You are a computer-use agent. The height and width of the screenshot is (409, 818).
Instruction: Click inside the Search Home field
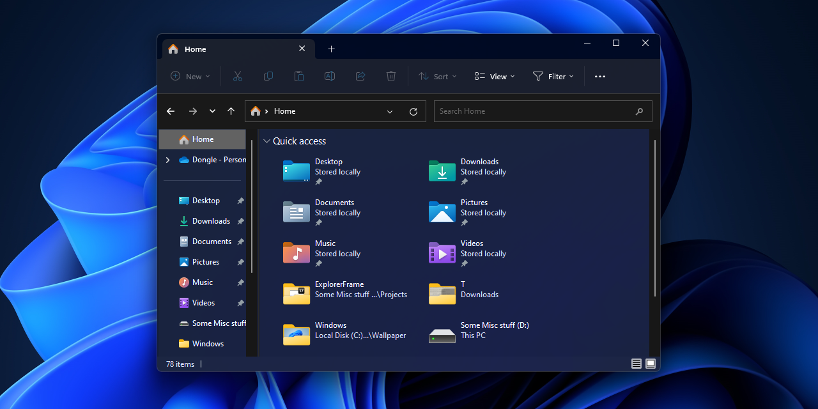pyautogui.click(x=534, y=111)
